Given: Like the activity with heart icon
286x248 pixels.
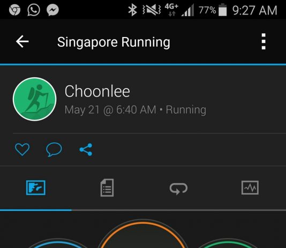Looking at the screenshot, I should click(x=22, y=149).
